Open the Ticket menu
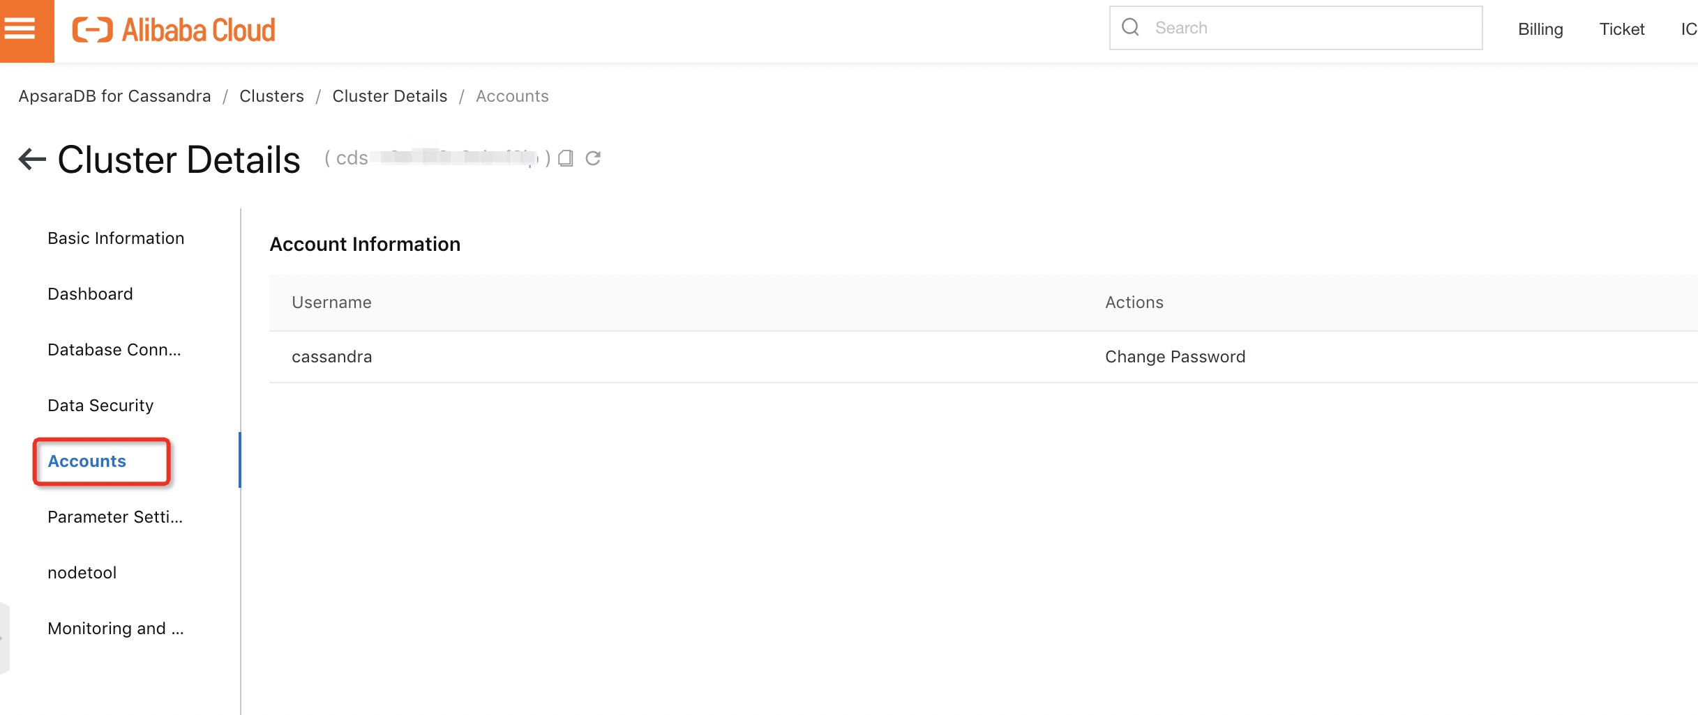Image resolution: width=1698 pixels, height=715 pixels. (1622, 29)
